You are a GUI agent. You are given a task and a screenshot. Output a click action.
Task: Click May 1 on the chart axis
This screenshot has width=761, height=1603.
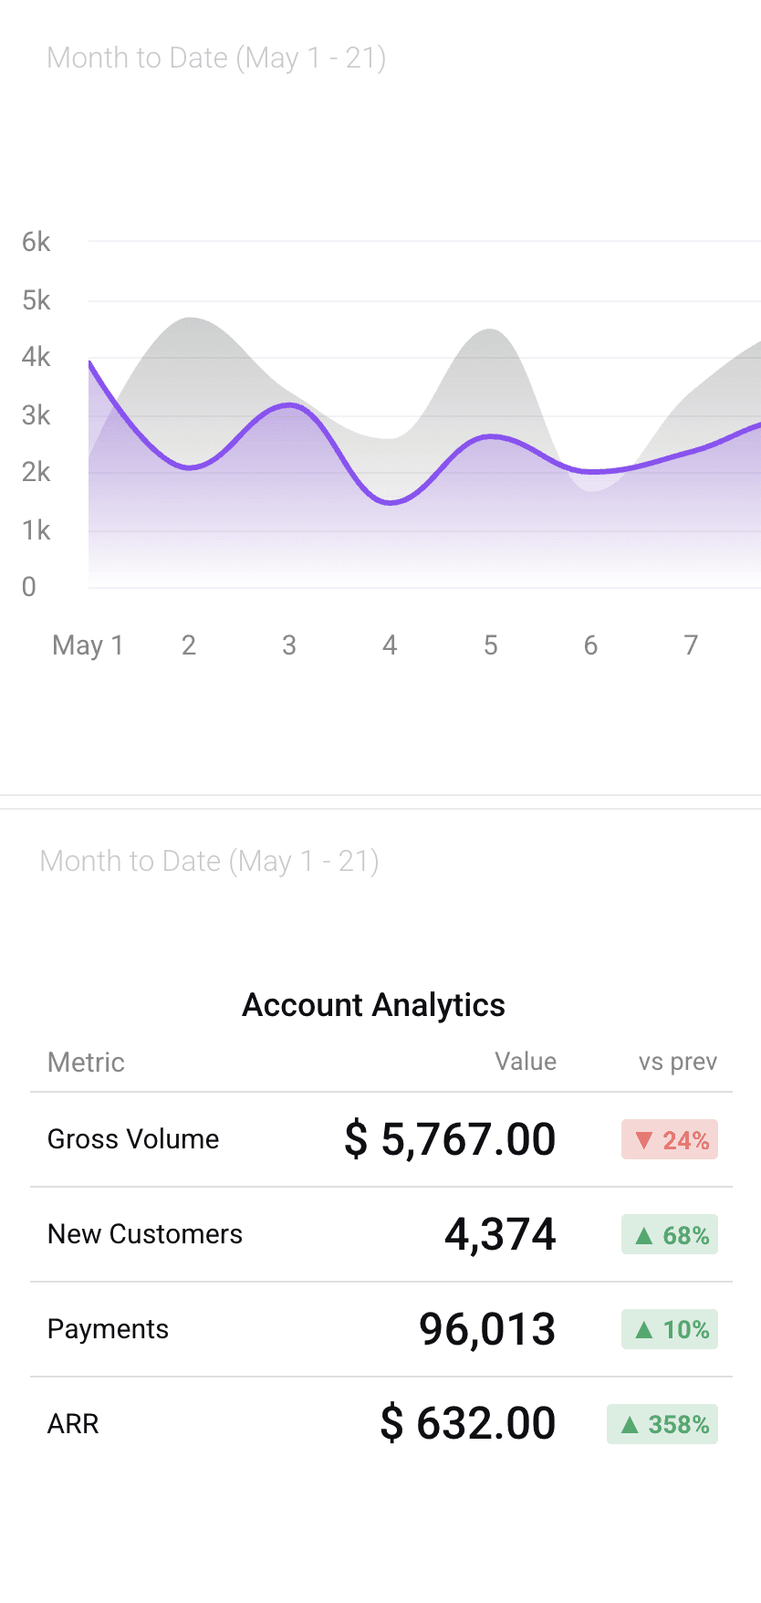(x=88, y=645)
